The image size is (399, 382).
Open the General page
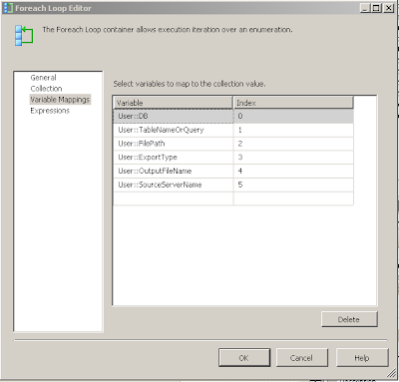[x=43, y=78]
